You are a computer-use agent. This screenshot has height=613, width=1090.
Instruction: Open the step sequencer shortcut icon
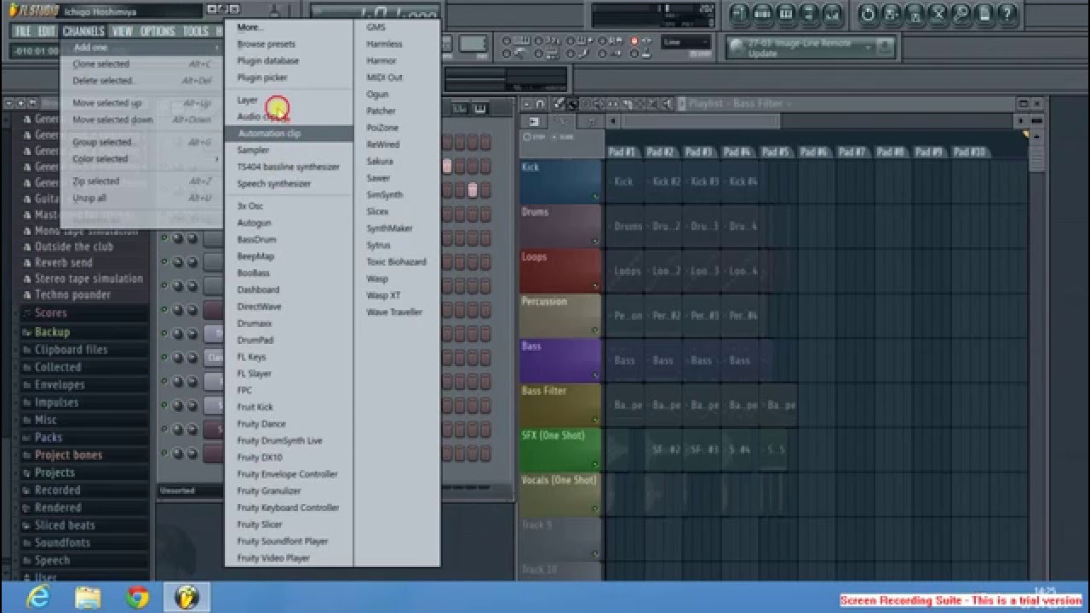point(762,13)
